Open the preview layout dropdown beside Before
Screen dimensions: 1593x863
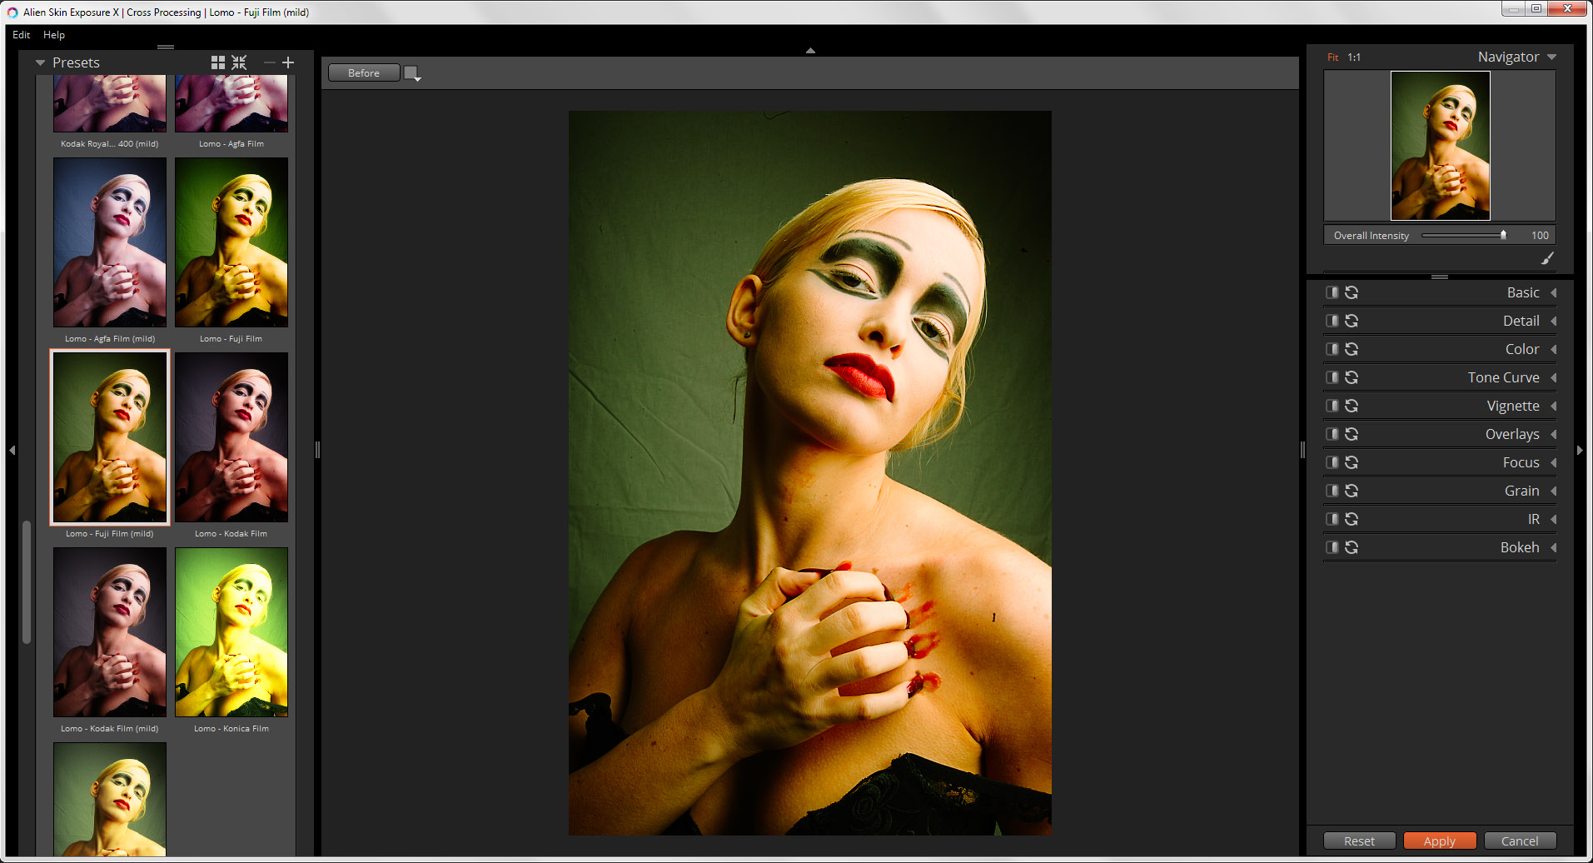(412, 73)
